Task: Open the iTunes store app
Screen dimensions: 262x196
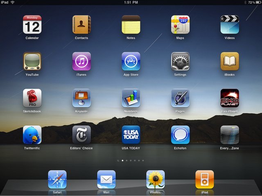Action: [x=81, y=61]
